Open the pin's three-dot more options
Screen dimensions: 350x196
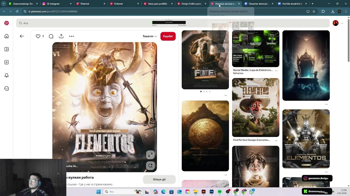(x=71, y=36)
